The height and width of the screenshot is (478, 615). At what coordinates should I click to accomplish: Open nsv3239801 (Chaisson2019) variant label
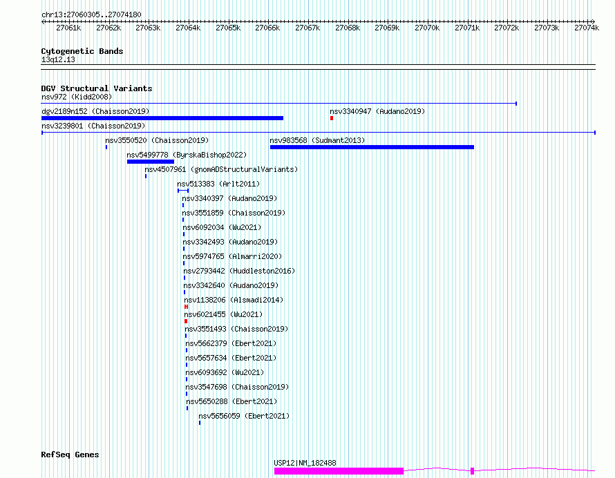click(93, 126)
